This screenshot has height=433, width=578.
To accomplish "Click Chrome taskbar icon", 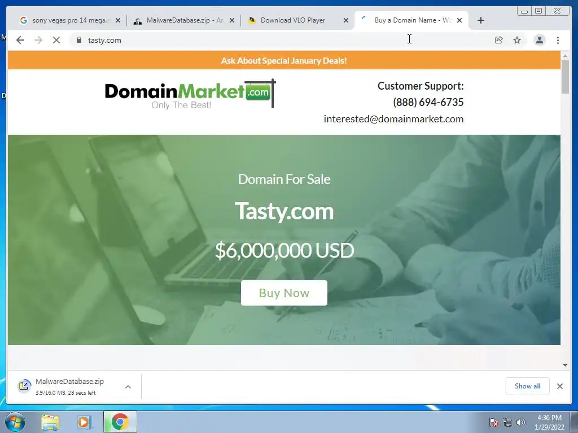I will tap(120, 422).
